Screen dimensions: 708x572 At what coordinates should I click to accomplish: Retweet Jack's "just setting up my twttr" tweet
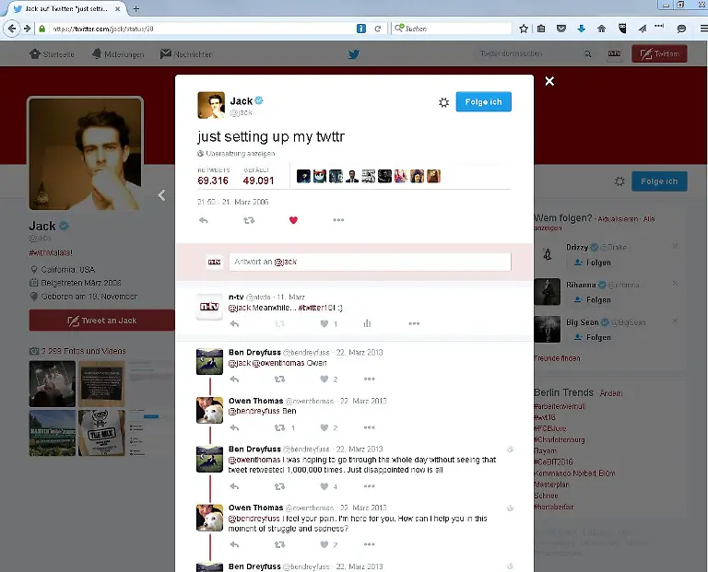249,220
